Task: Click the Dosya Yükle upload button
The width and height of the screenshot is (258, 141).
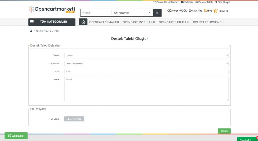Action: [74, 119]
